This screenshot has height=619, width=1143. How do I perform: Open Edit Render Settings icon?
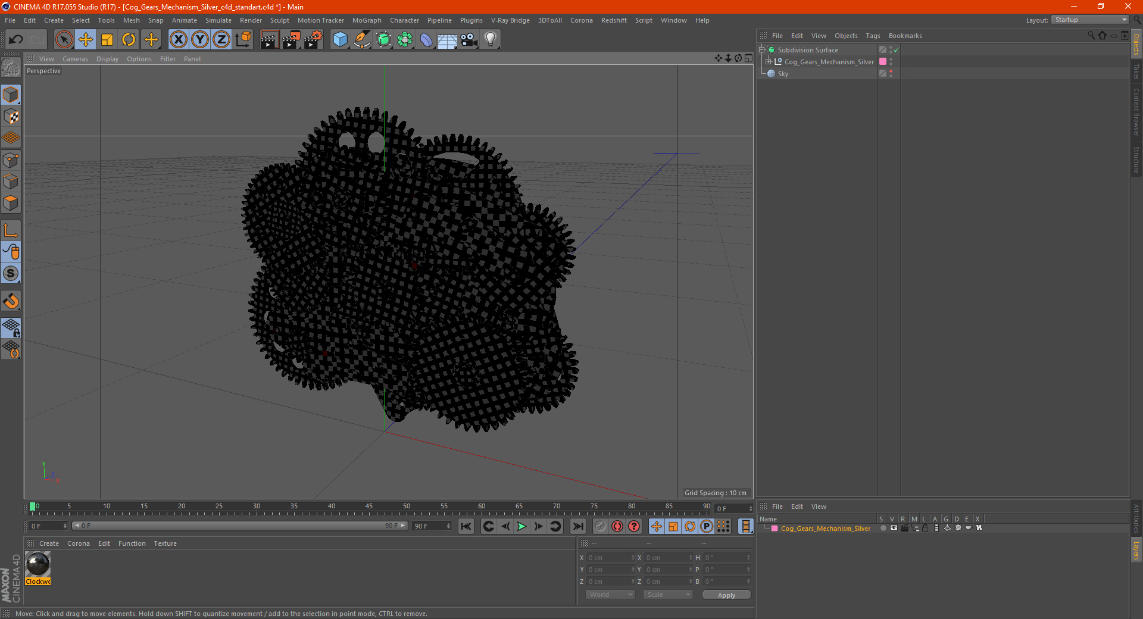coord(313,40)
